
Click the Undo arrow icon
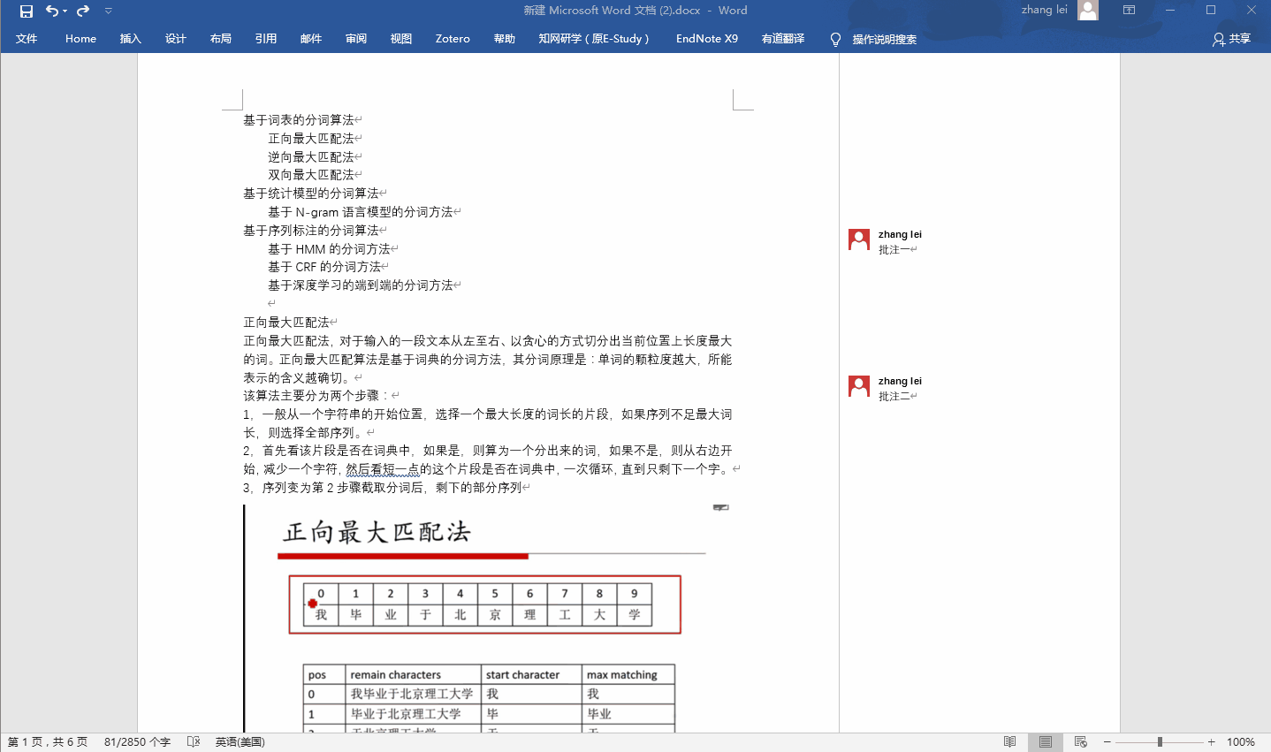pyautogui.click(x=52, y=11)
